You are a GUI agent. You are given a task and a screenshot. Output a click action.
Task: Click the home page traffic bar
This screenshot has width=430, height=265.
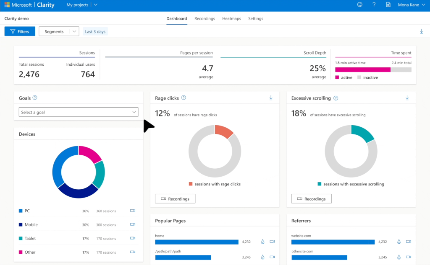pyautogui.click(x=197, y=242)
